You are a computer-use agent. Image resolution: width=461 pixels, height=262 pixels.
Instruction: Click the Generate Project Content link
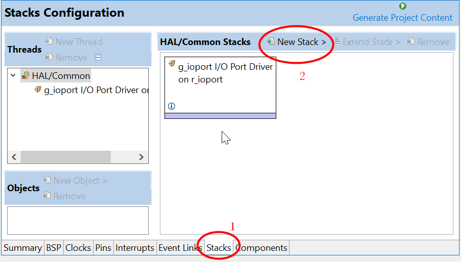(402, 18)
